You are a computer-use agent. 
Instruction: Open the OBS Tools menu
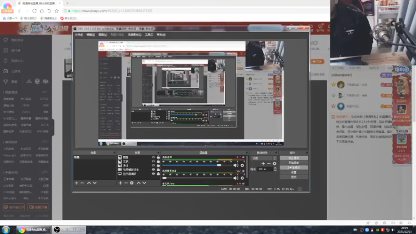149,35
